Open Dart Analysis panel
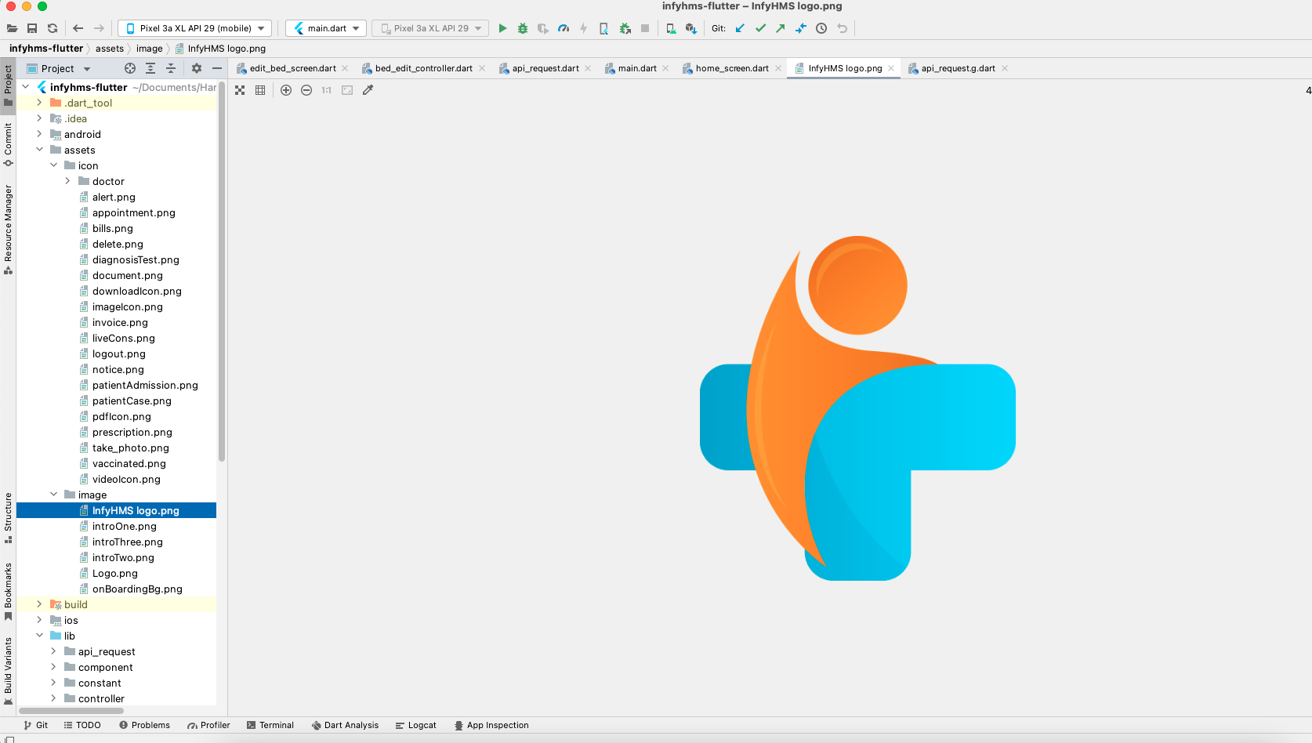Image resolution: width=1312 pixels, height=743 pixels. click(x=345, y=725)
